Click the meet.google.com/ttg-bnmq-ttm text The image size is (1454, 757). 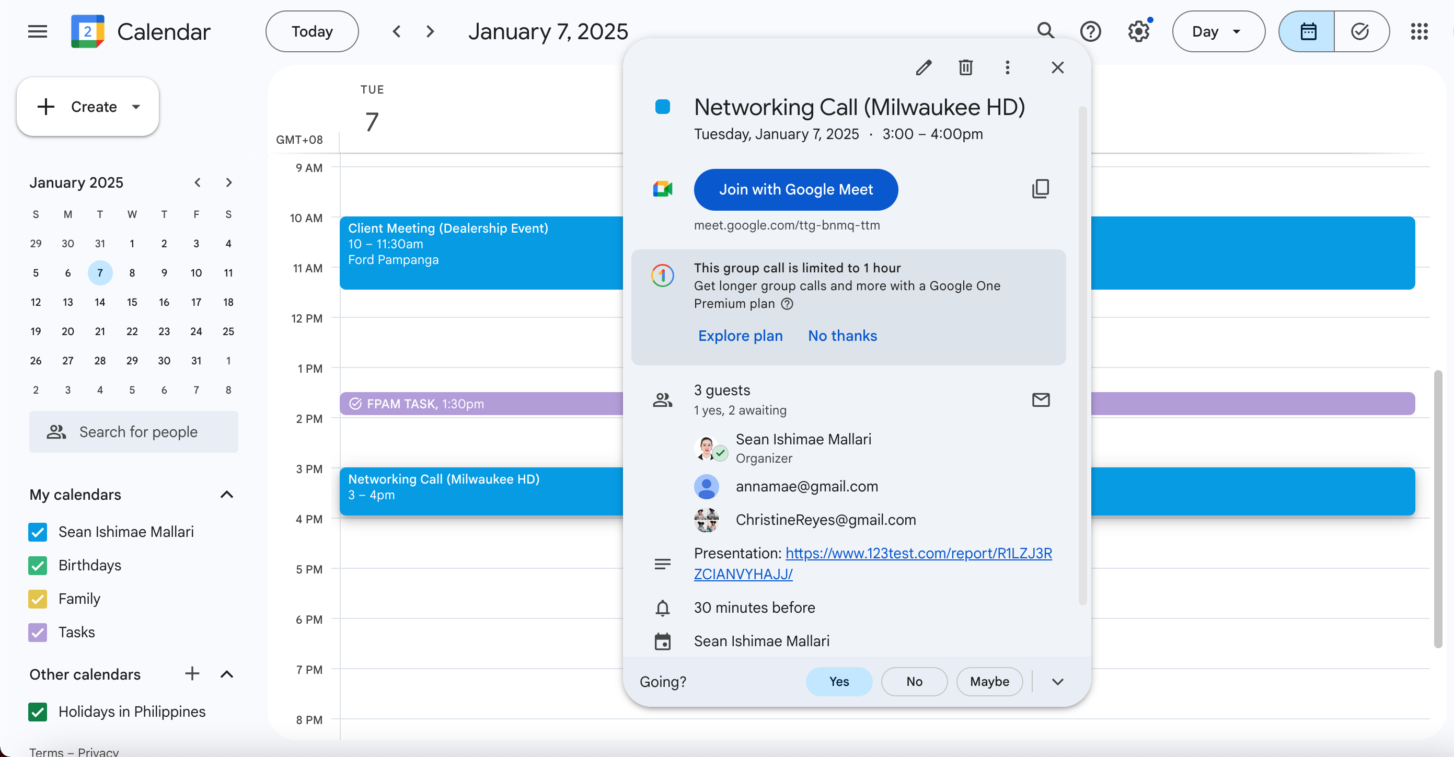pyautogui.click(x=787, y=225)
